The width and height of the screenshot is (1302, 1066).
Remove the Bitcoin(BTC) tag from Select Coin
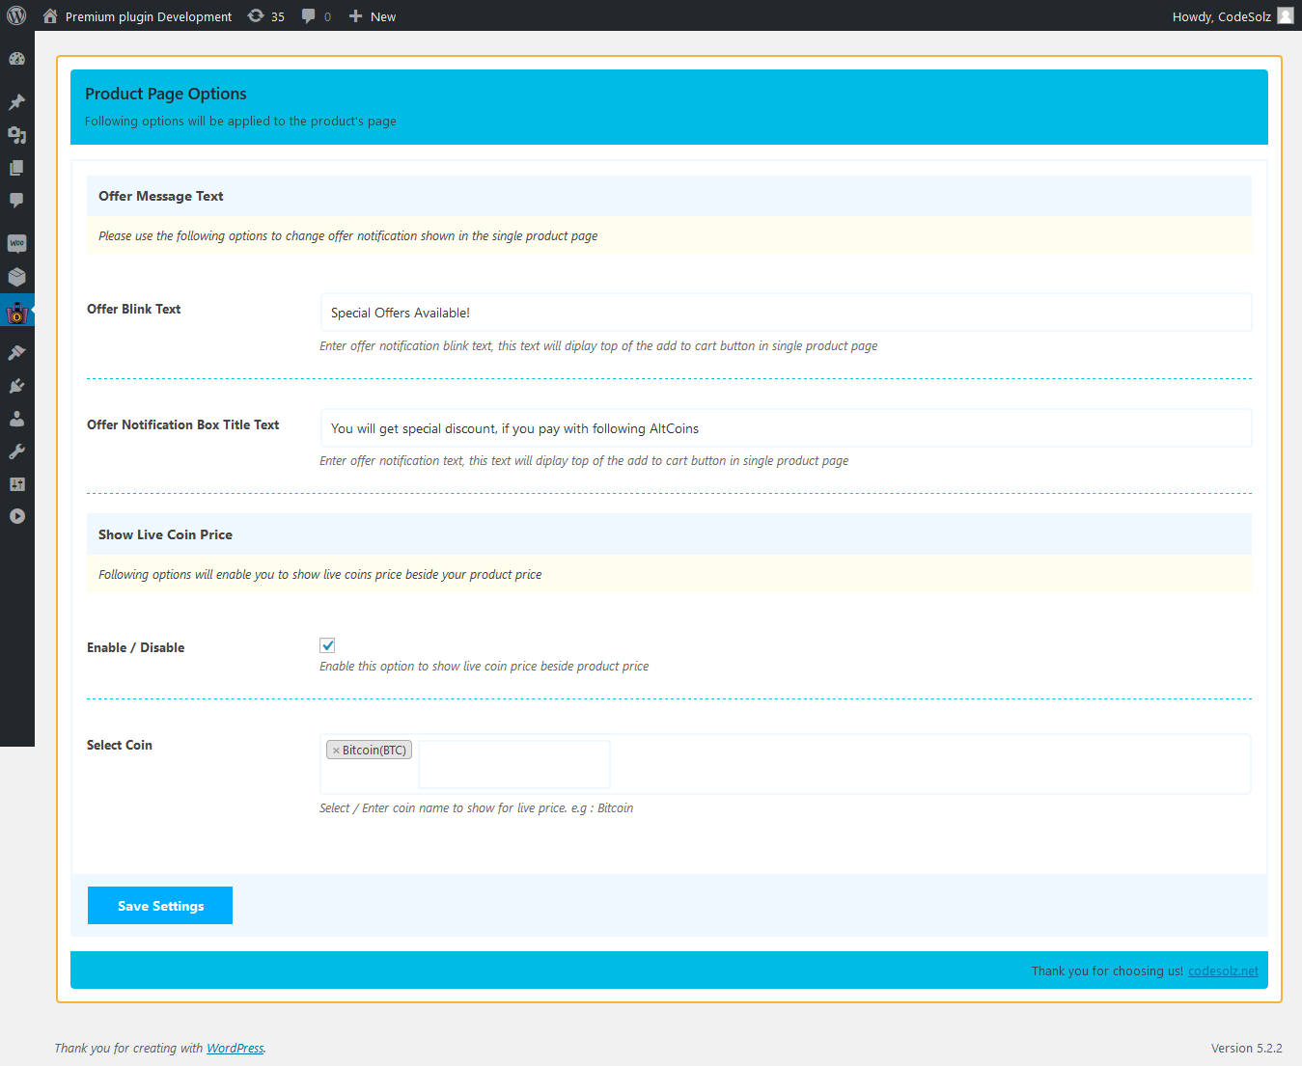[336, 751]
